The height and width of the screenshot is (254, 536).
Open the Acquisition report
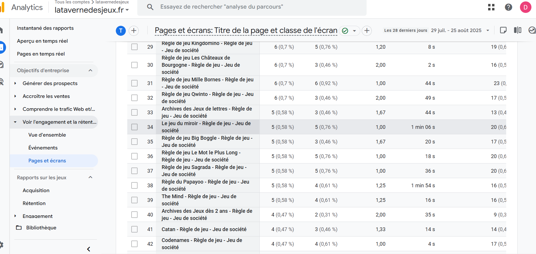tap(36, 190)
